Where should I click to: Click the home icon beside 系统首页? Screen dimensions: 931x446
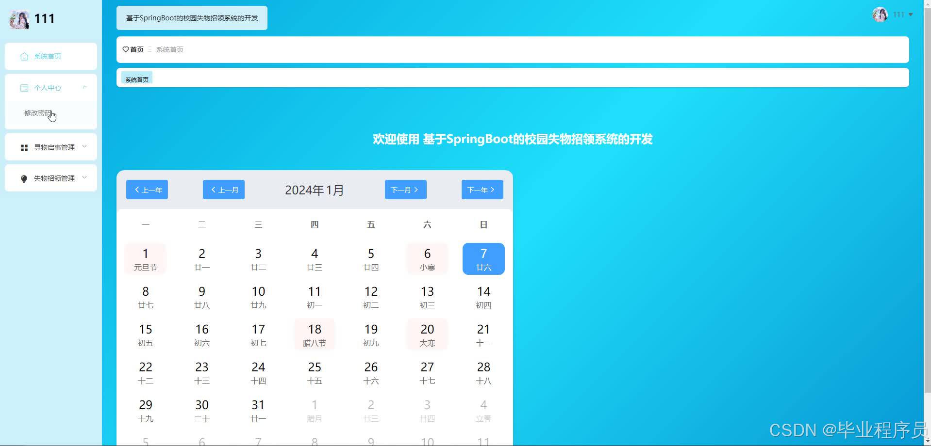(24, 57)
